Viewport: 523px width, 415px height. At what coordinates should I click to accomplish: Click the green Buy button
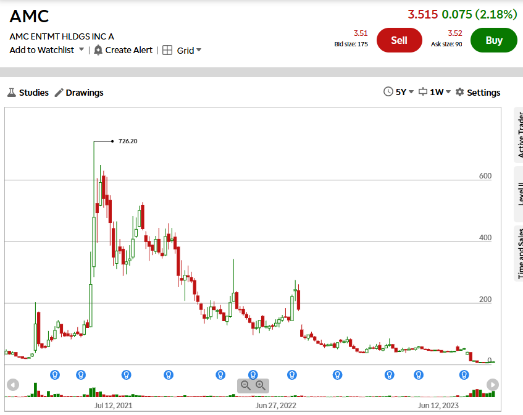tap(493, 40)
